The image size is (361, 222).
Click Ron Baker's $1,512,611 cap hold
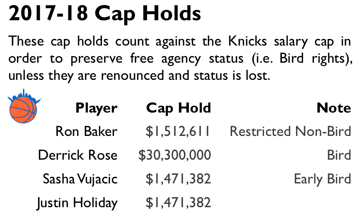(x=178, y=131)
